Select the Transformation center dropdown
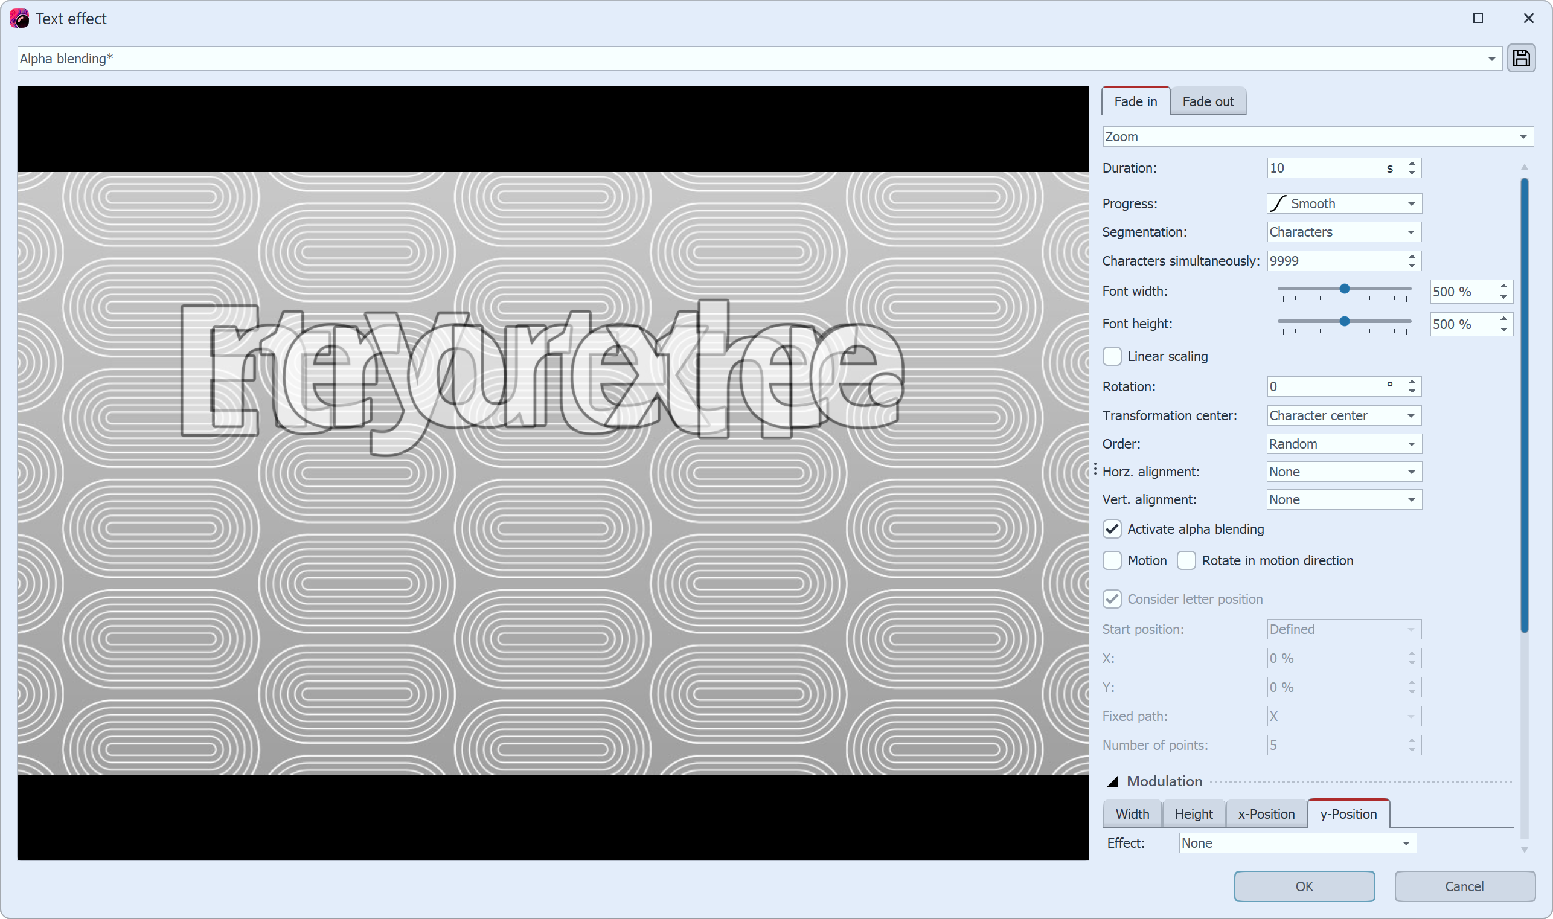Viewport: 1553px width, 919px height. click(x=1342, y=415)
